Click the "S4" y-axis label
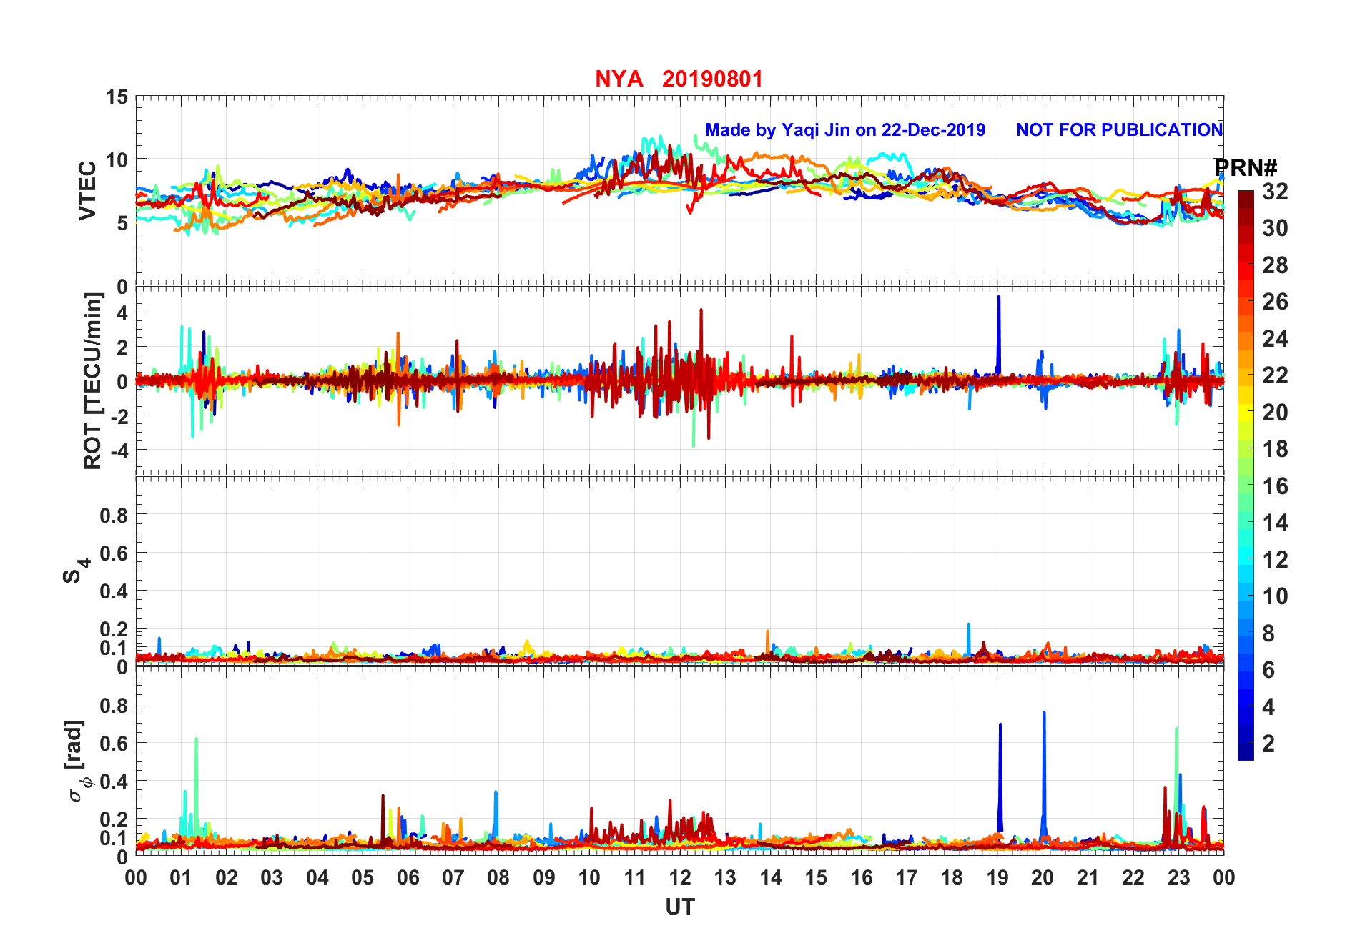Viewport: 1360px width, 951px height. pos(76,570)
